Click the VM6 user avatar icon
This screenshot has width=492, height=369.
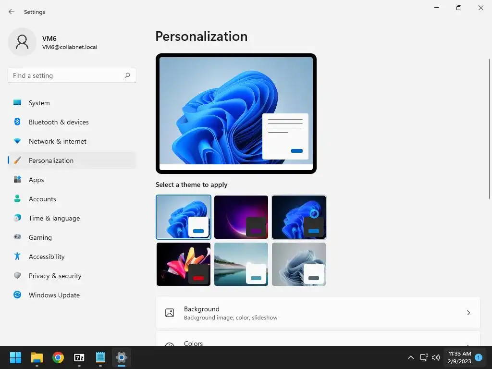point(22,42)
